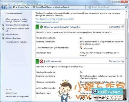The height and width of the screenshot is (102, 129).
Task: Click the Control Panel icon in address bar
Action: point(14,7)
